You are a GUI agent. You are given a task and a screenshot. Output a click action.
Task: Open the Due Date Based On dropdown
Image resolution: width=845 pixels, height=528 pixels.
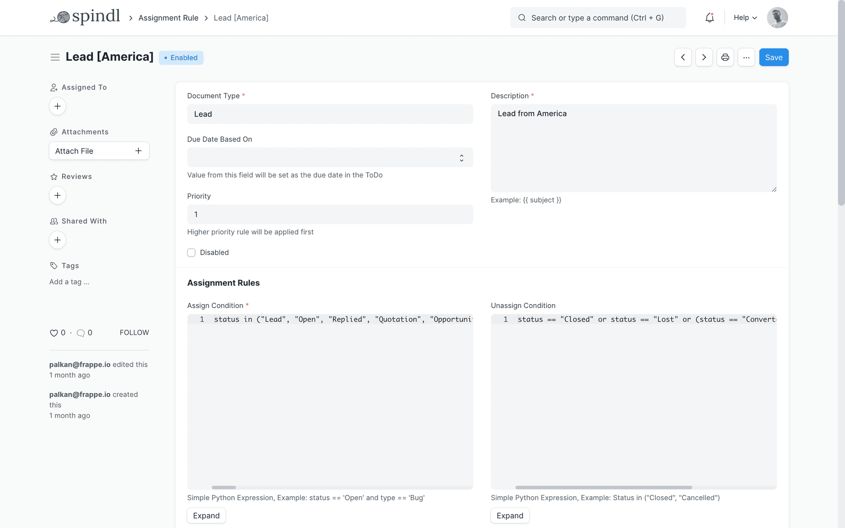(330, 157)
